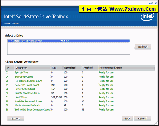Select the Available Reserved Space attribute
This screenshot has width=159, height=126.
tap(28, 102)
